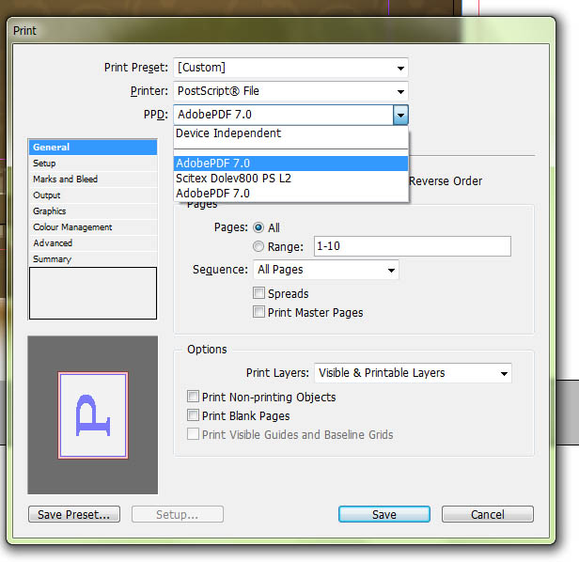Tick the Print Master Pages checkbox
This screenshot has height=562, width=579.
point(258,312)
